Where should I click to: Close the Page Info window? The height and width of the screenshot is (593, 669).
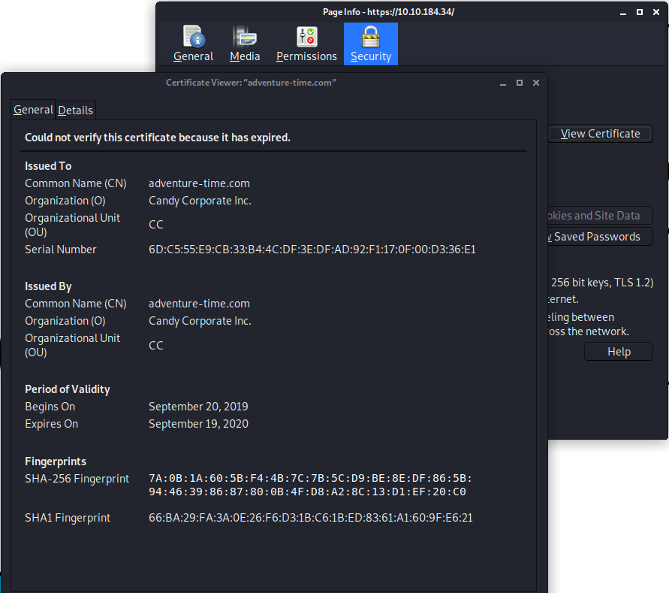pyautogui.click(x=656, y=12)
